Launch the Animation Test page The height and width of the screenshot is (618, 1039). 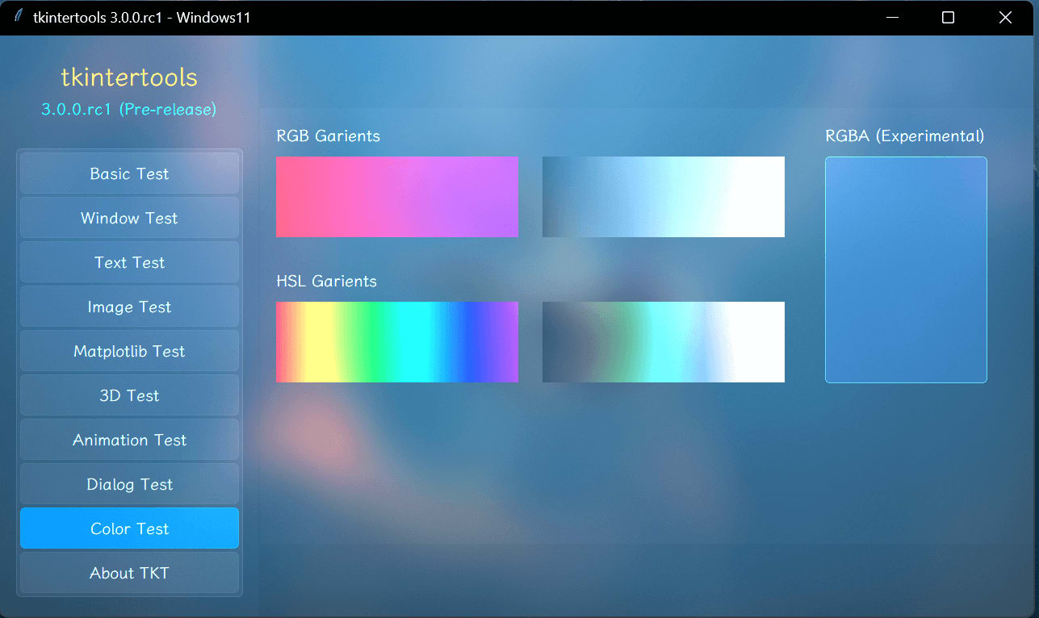129,440
